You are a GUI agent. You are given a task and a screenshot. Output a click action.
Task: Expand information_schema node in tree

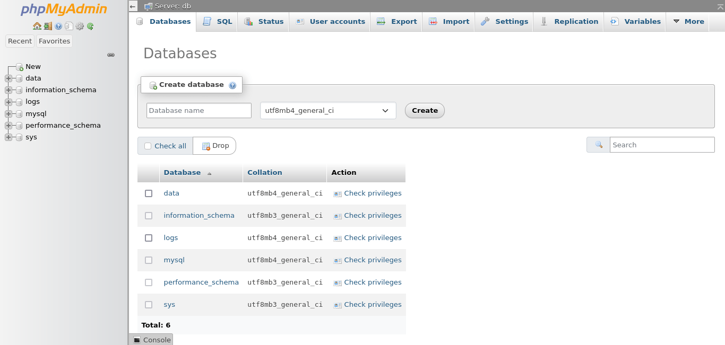point(8,90)
